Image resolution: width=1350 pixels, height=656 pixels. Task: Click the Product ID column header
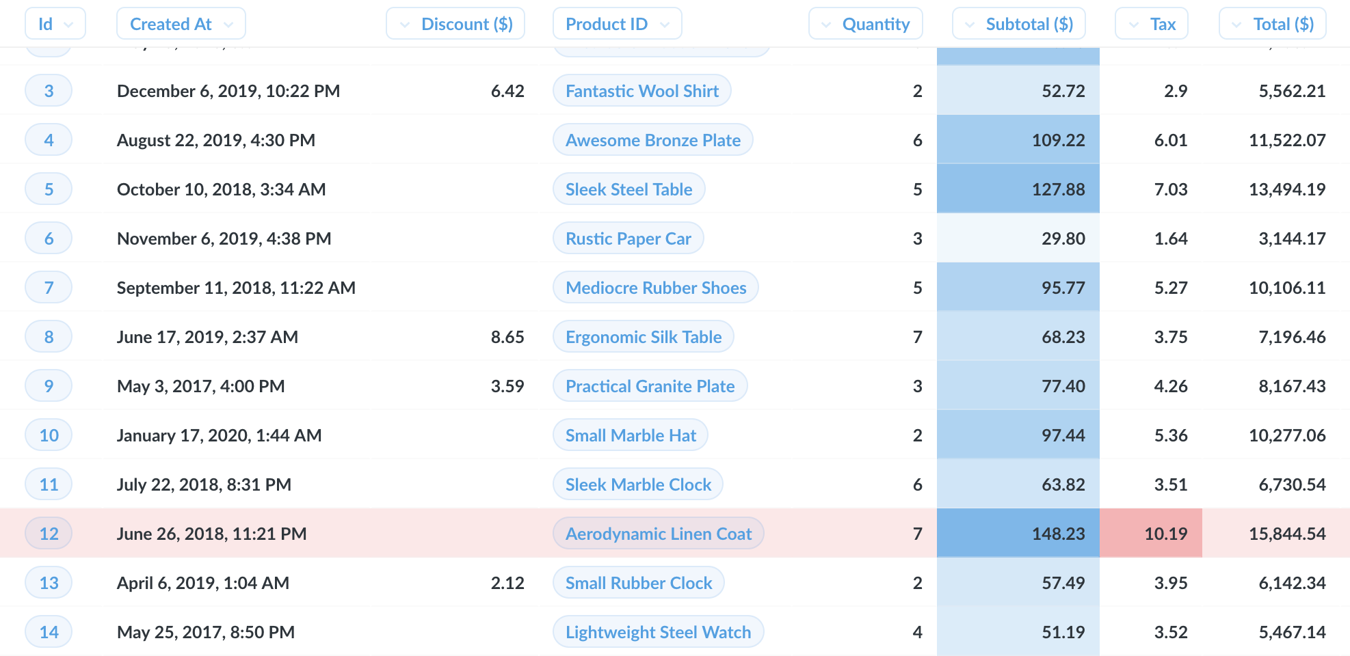coord(616,24)
